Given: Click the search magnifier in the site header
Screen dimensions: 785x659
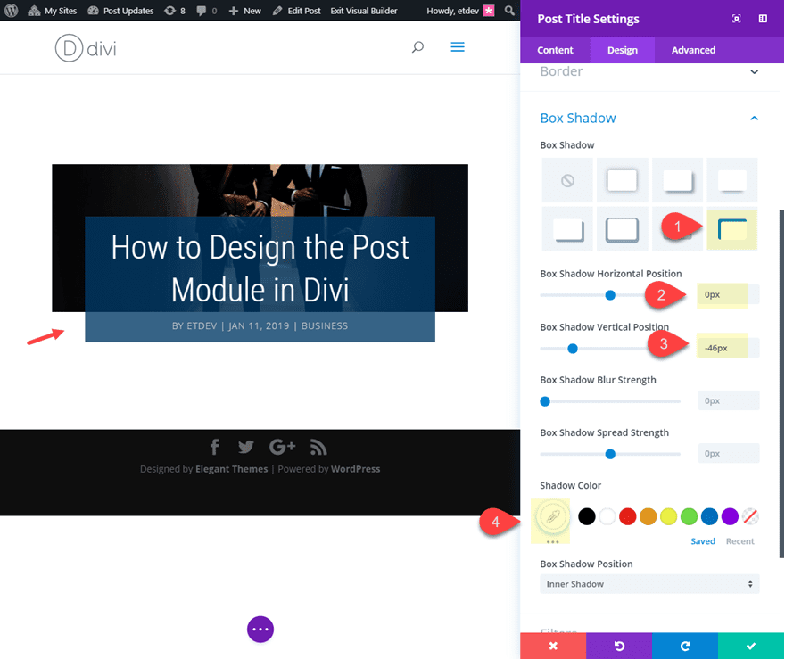Looking at the screenshot, I should [x=417, y=47].
